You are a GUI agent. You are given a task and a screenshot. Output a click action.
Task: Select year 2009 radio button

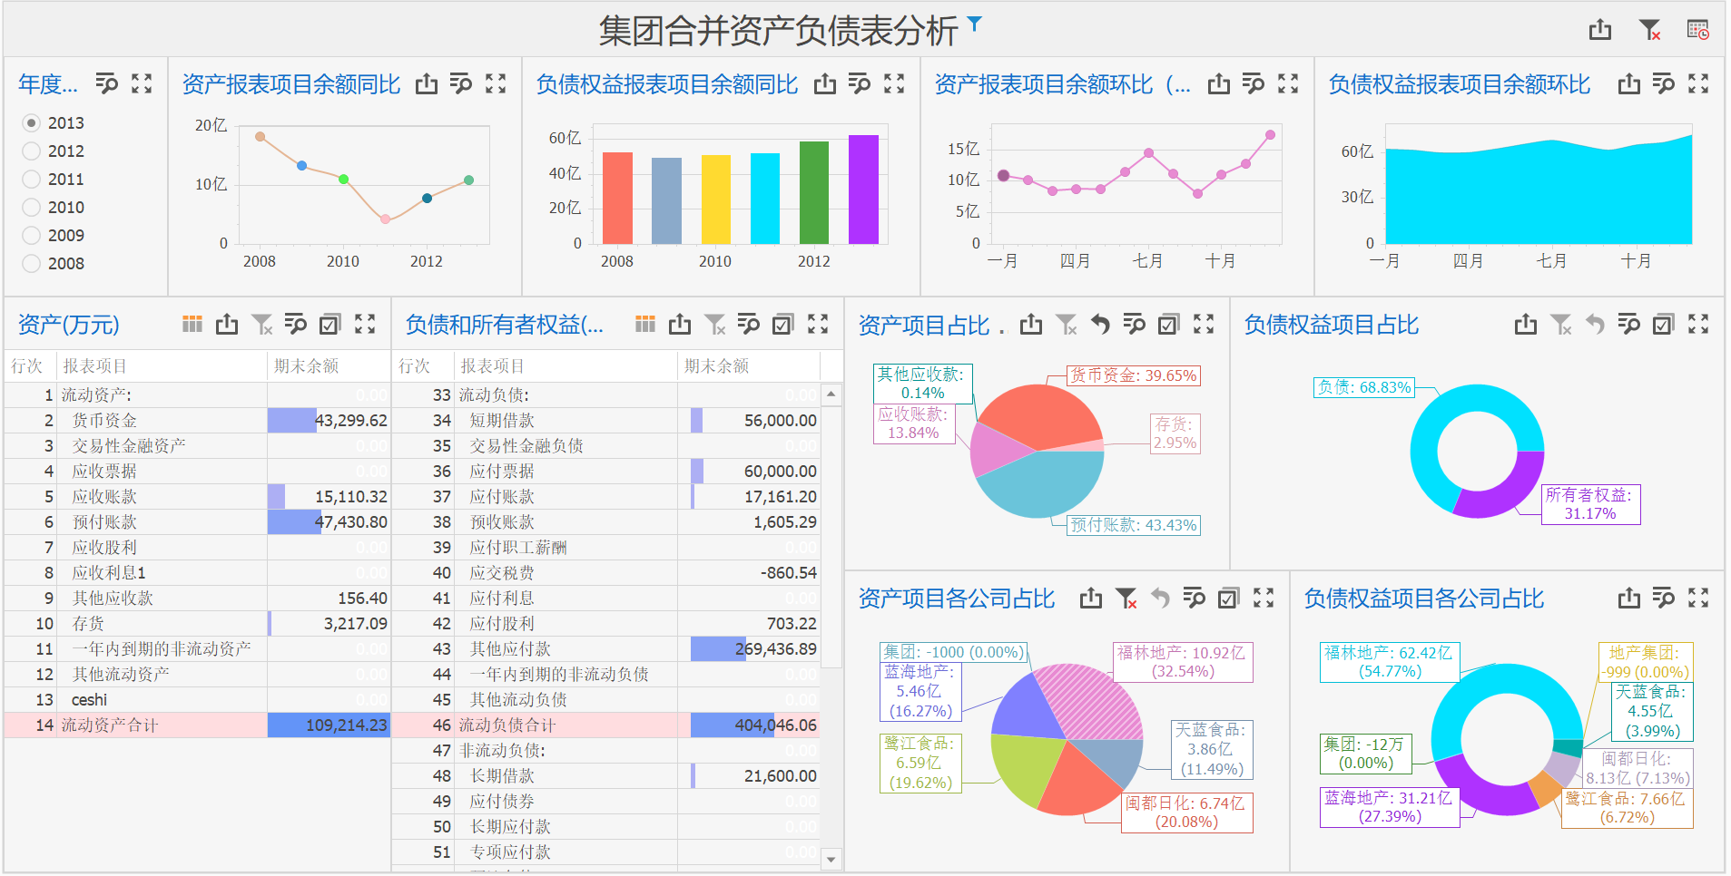(32, 235)
